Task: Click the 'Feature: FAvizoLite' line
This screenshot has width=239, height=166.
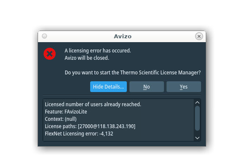Action: [66, 112]
